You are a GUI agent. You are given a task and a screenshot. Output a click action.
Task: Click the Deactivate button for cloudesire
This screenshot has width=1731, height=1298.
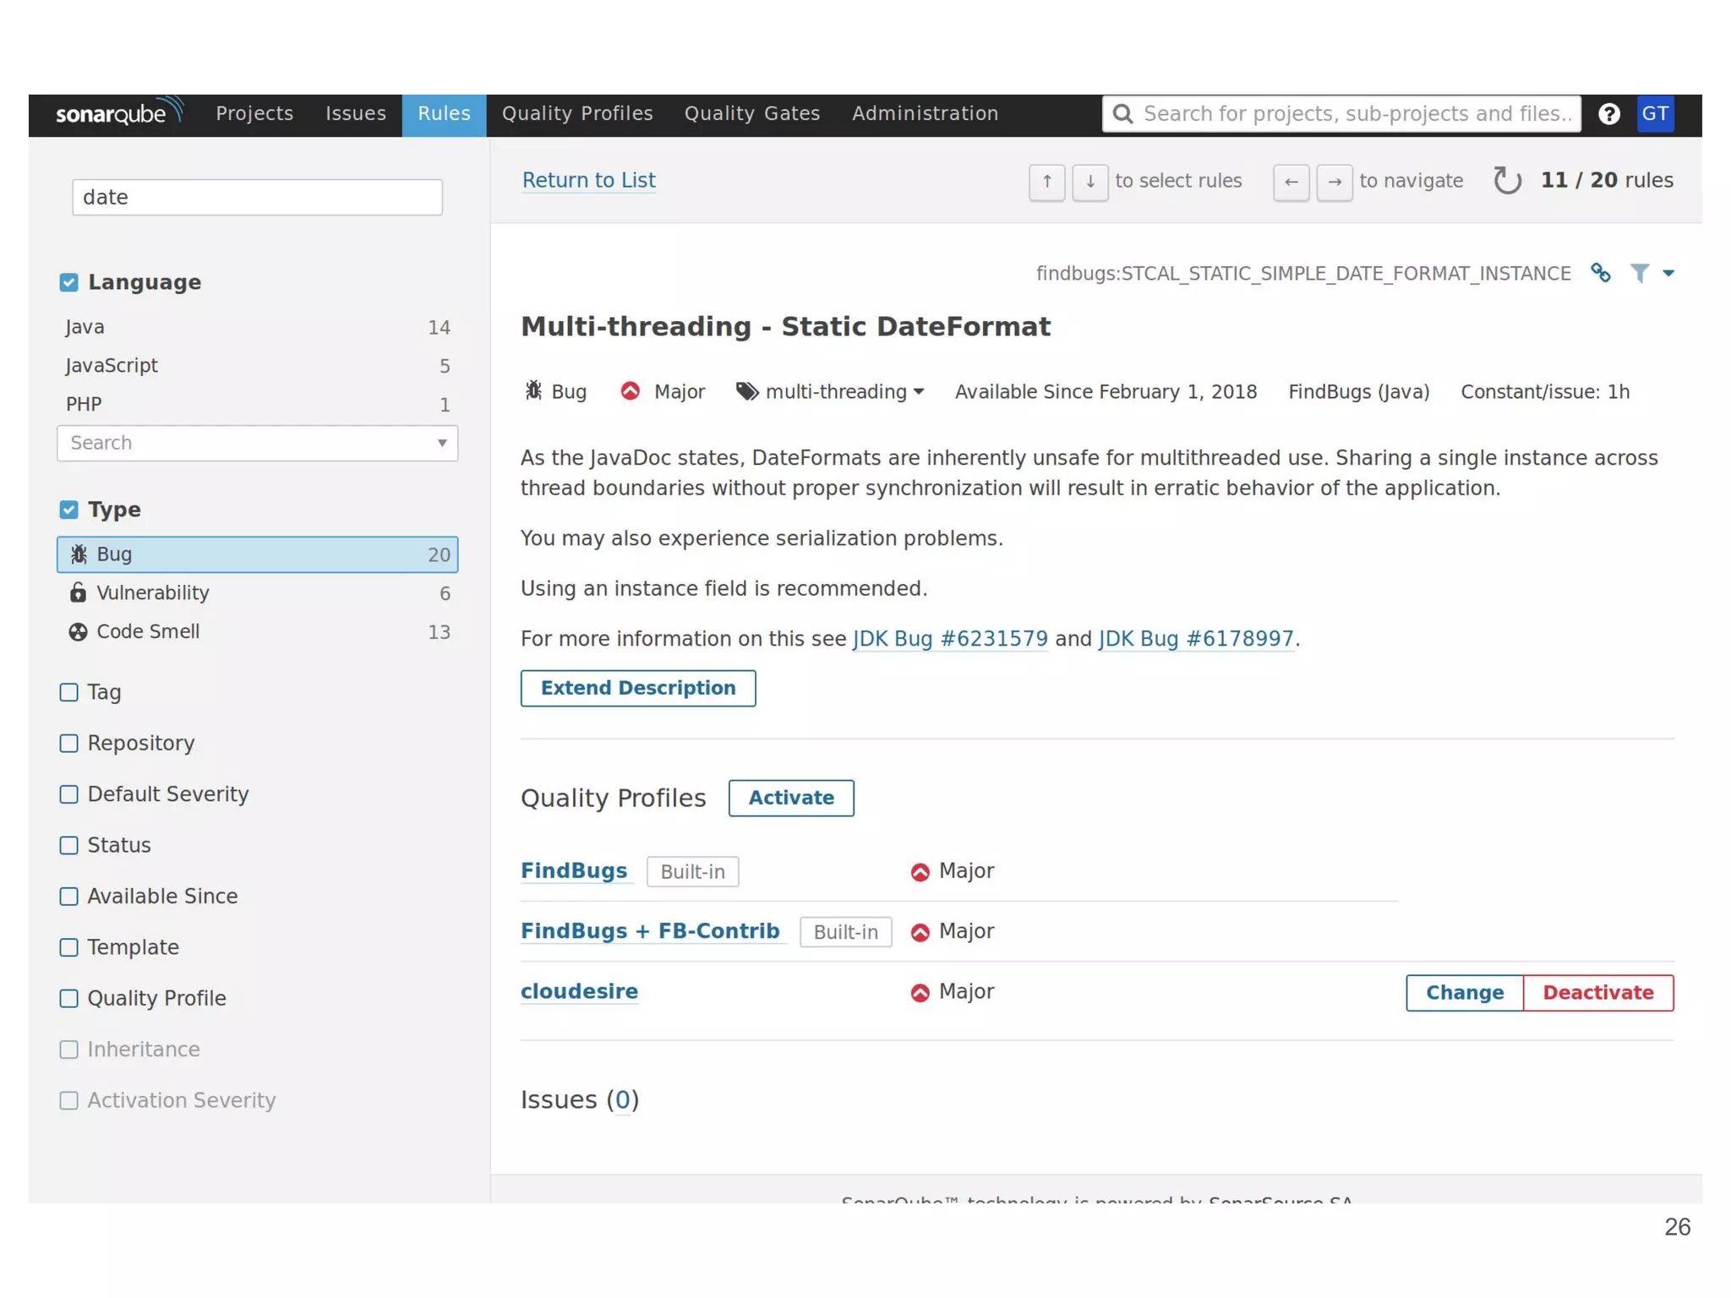point(1597,992)
